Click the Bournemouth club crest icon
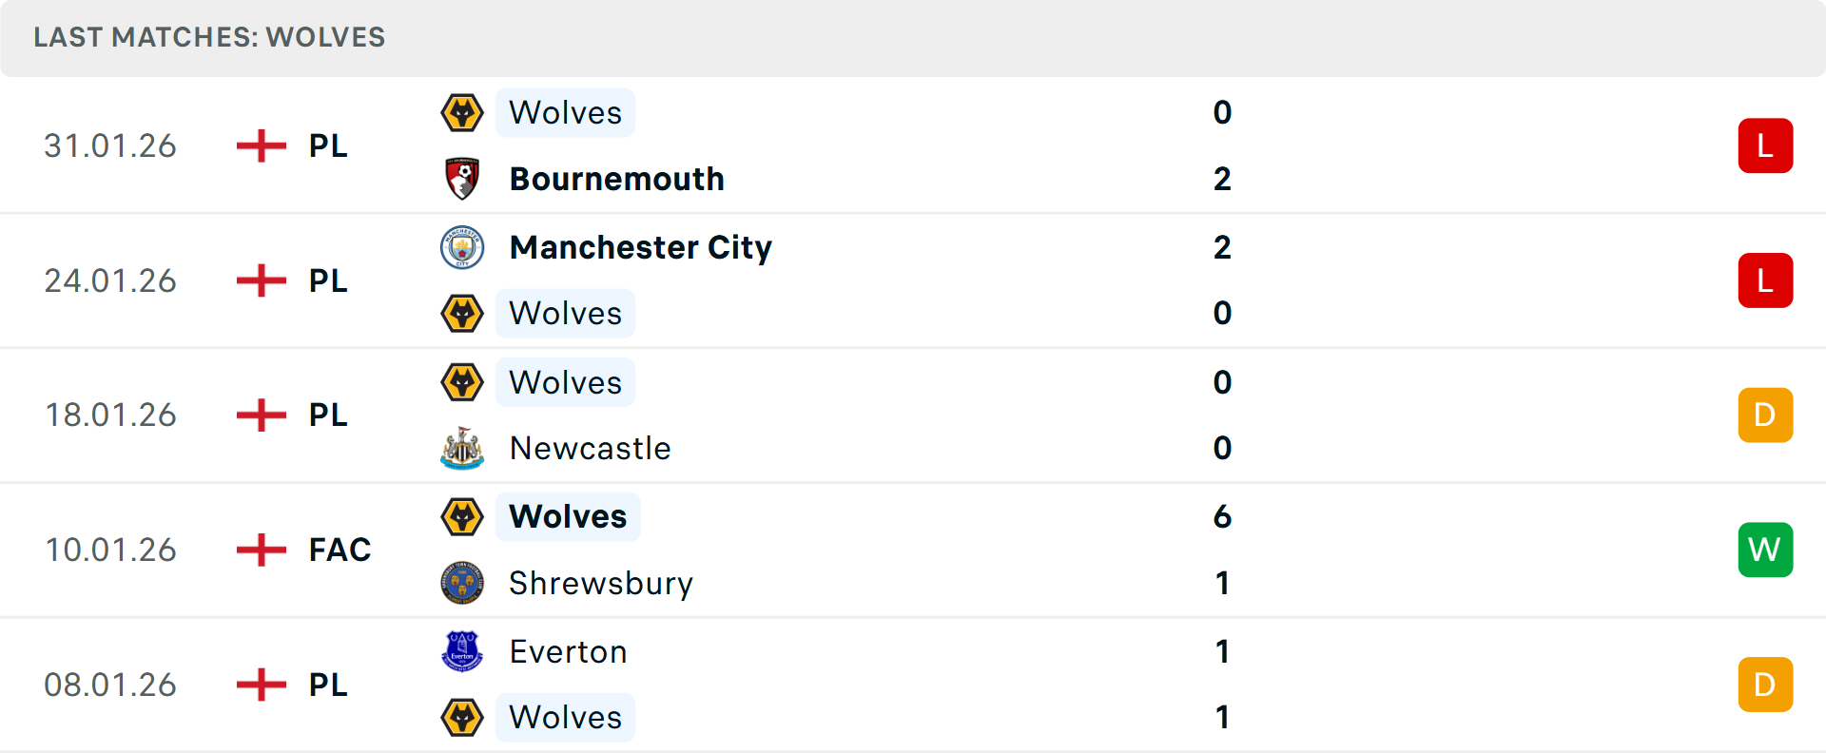Screen dimensions: 1826x753 click(x=462, y=179)
